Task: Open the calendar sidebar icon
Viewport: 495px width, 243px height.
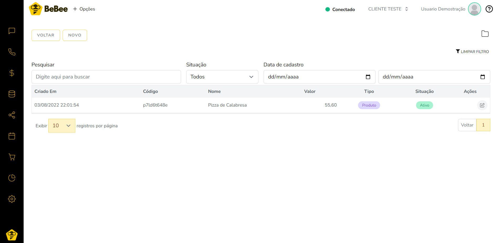Action: (12, 136)
